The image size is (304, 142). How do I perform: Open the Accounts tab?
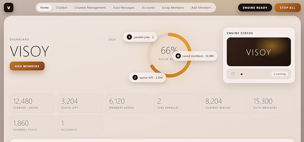148,7
